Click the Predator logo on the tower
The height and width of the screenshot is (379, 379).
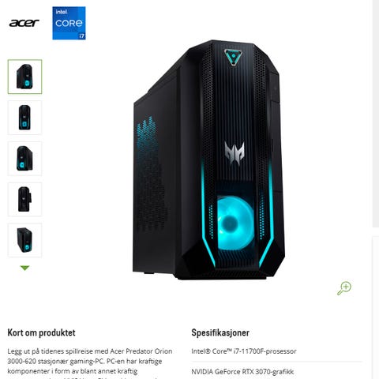tap(235, 152)
